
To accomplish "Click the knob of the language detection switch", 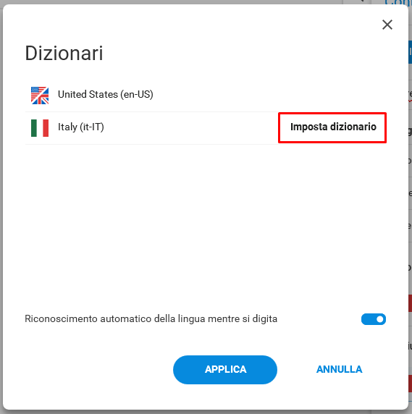I will (x=380, y=319).
